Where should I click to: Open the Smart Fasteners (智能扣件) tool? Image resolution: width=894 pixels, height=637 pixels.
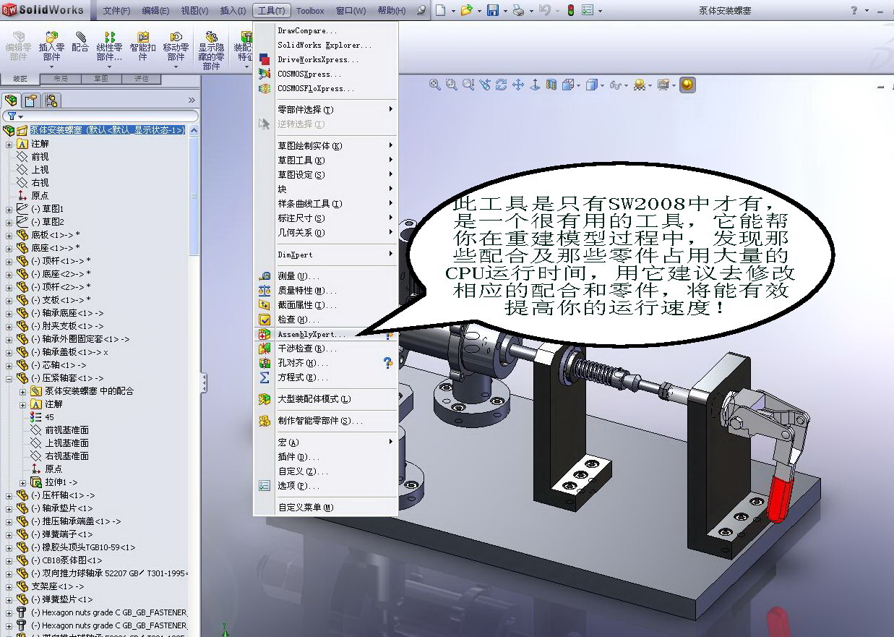pos(143,37)
